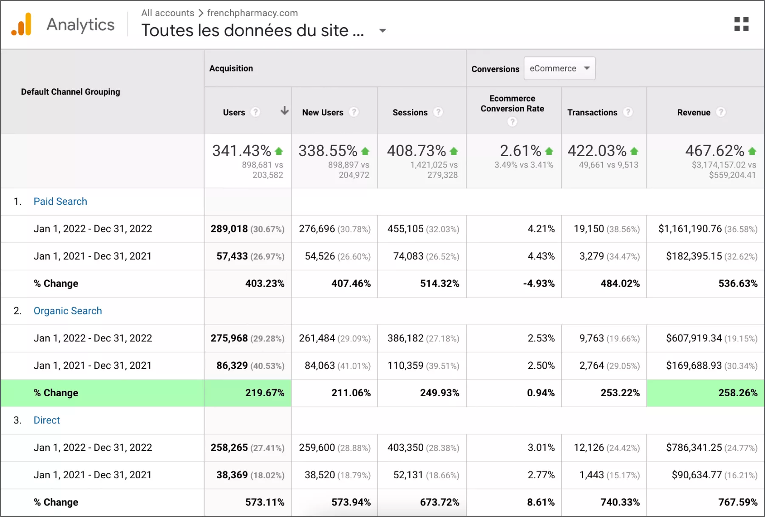Open the Paid Search channel link
Viewport: 765px width, 517px height.
pos(60,202)
